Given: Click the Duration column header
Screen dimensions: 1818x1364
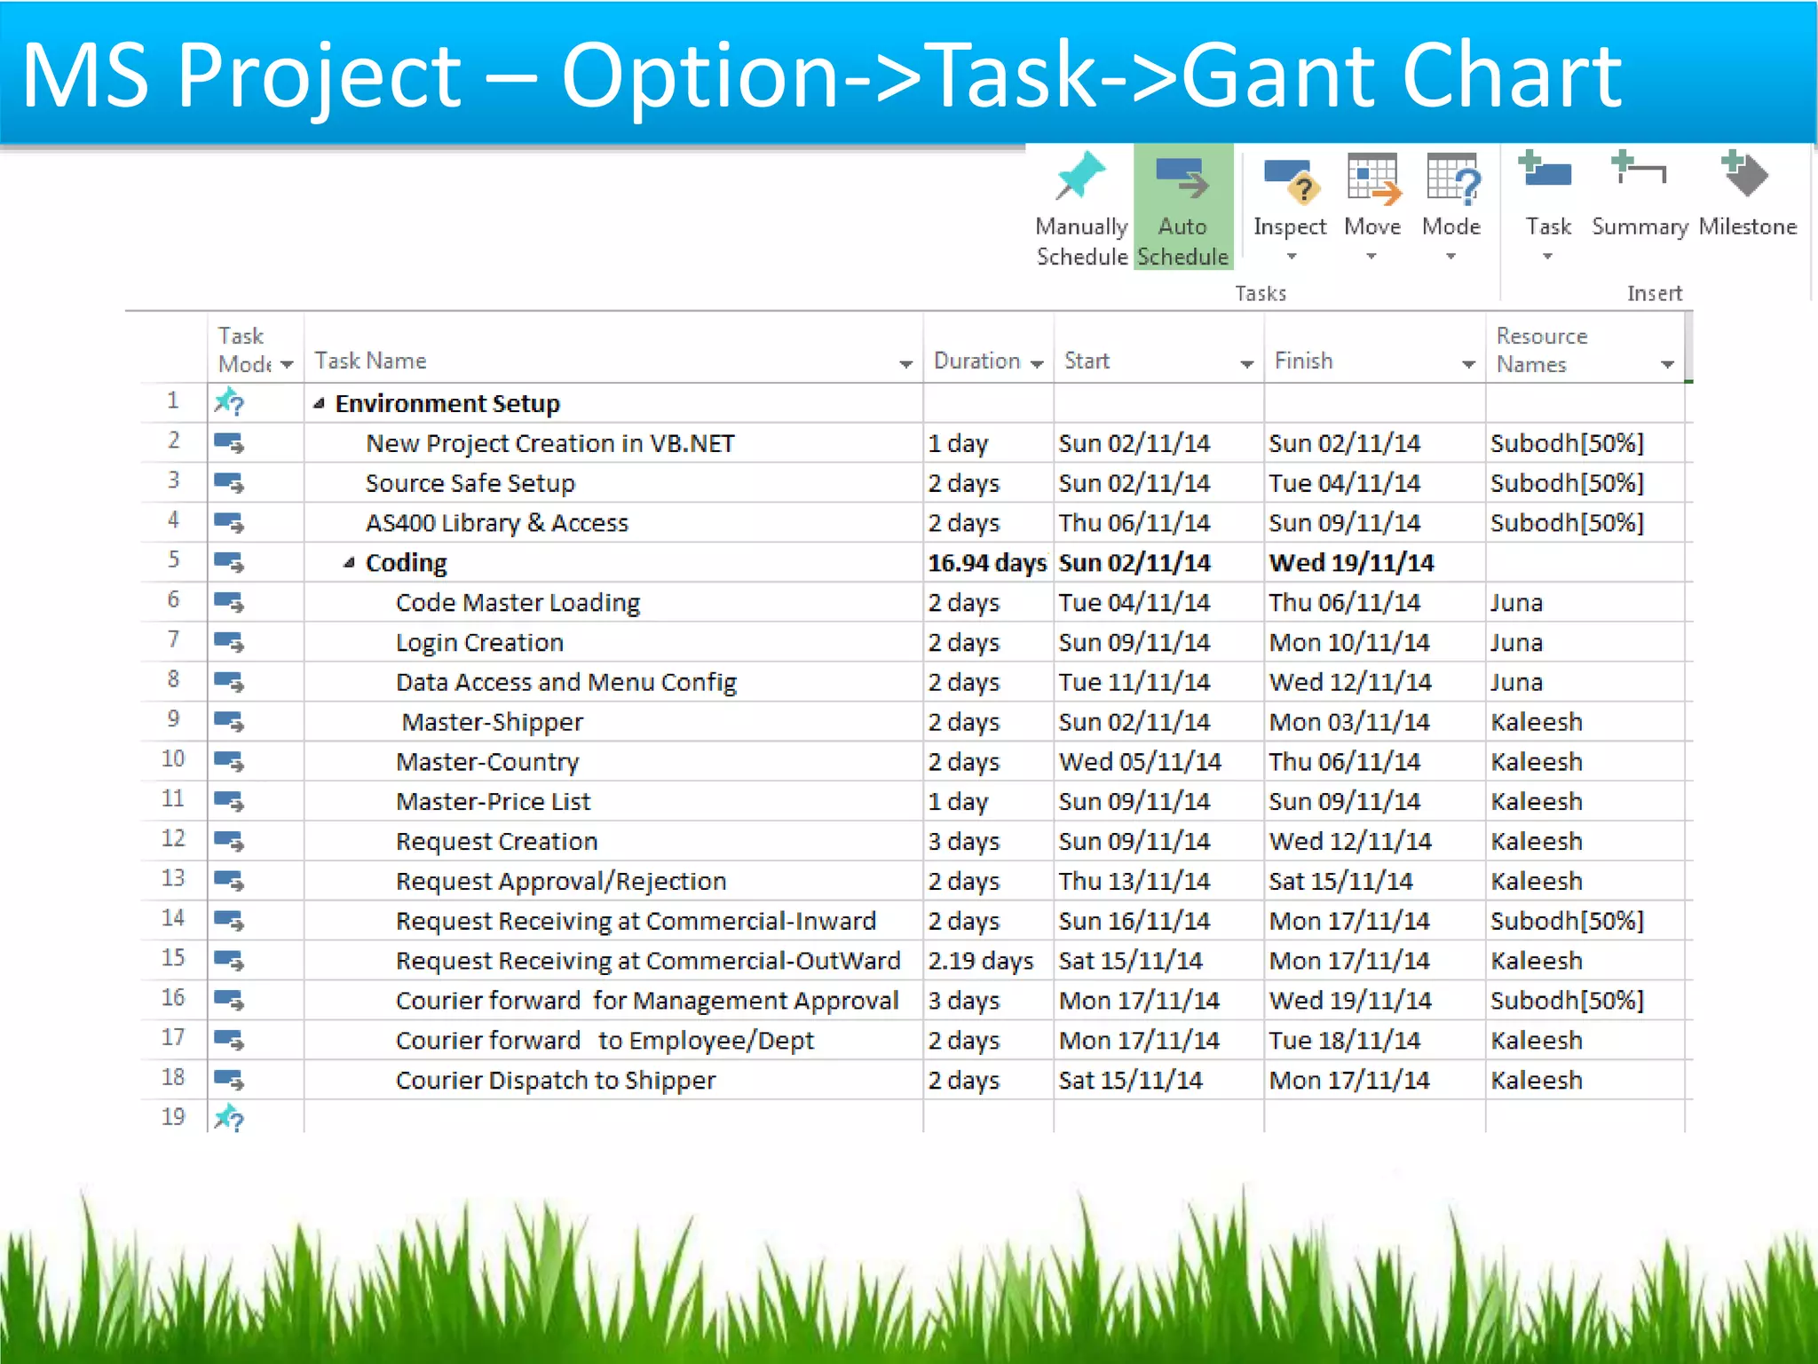Looking at the screenshot, I should click(988, 348).
